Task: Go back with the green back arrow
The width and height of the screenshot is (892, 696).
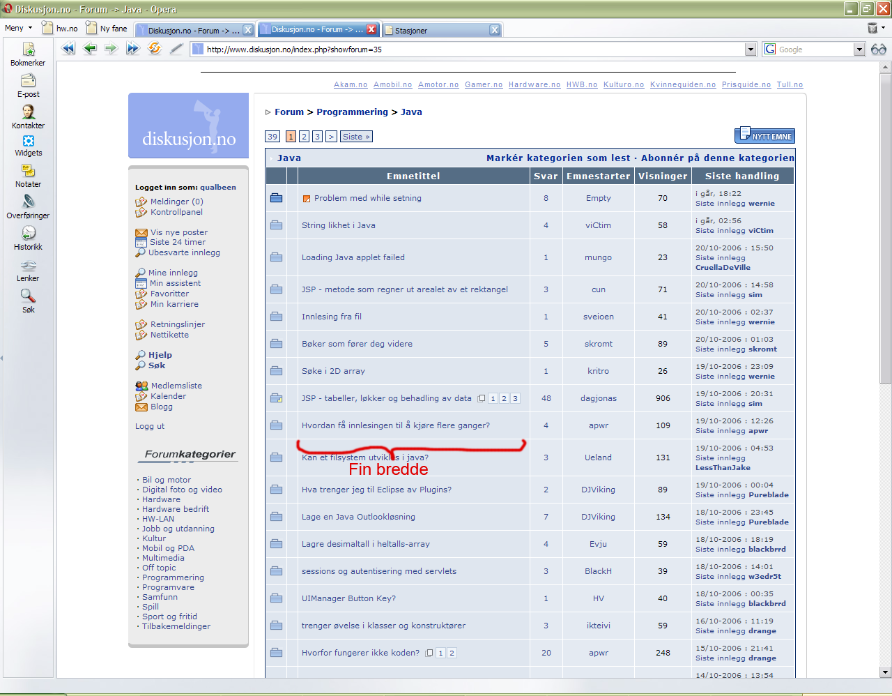Action: click(90, 49)
